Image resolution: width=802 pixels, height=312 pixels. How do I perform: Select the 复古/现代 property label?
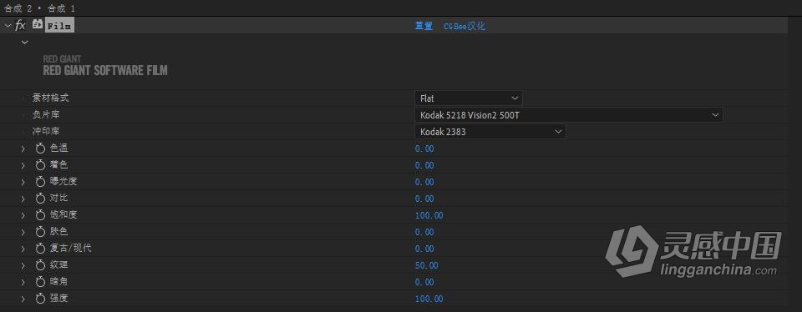(x=71, y=249)
